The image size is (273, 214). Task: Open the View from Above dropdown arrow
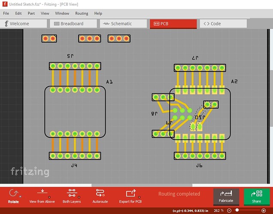pyautogui.click(x=49, y=197)
